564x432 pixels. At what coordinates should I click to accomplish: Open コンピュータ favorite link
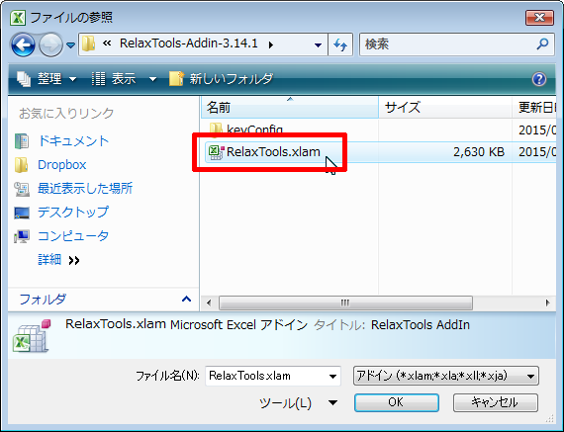(x=73, y=235)
